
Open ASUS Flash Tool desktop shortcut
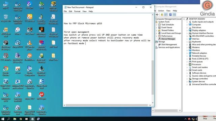pyautogui.click(x=6, y=32)
